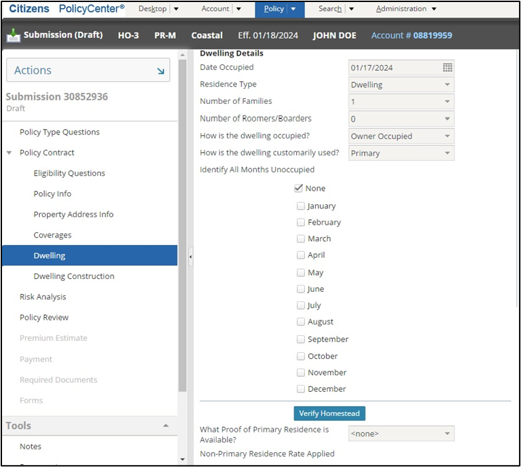The image size is (521, 467).
Task: Click the Submission draft save icon
Action: coord(13,35)
